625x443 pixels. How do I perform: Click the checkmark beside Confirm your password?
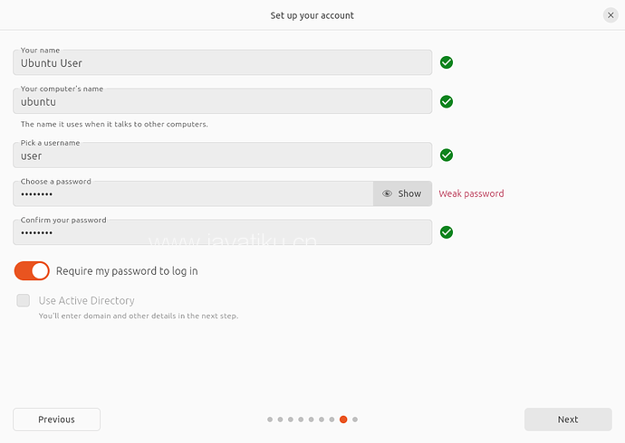[x=447, y=232]
